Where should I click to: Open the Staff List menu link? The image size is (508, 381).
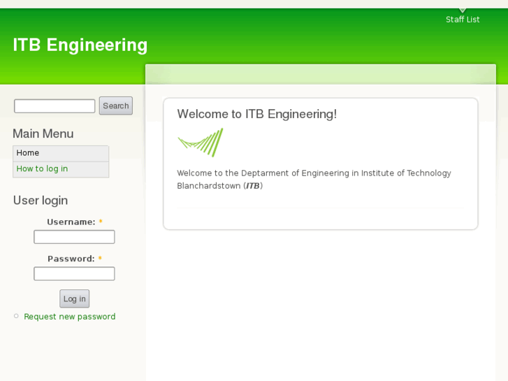463,20
